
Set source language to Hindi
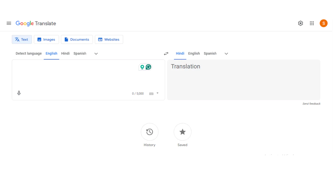click(65, 53)
